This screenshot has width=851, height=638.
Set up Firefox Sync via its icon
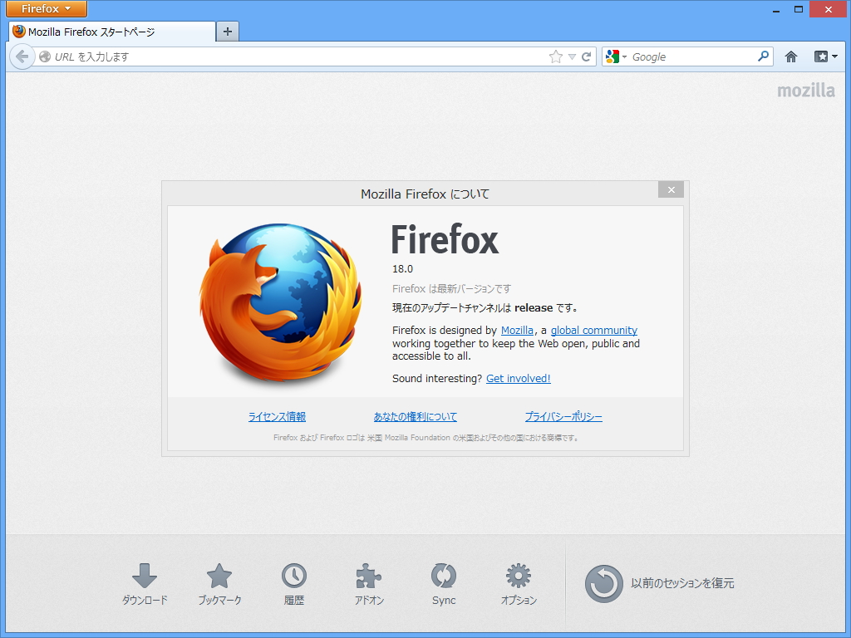coord(443,575)
